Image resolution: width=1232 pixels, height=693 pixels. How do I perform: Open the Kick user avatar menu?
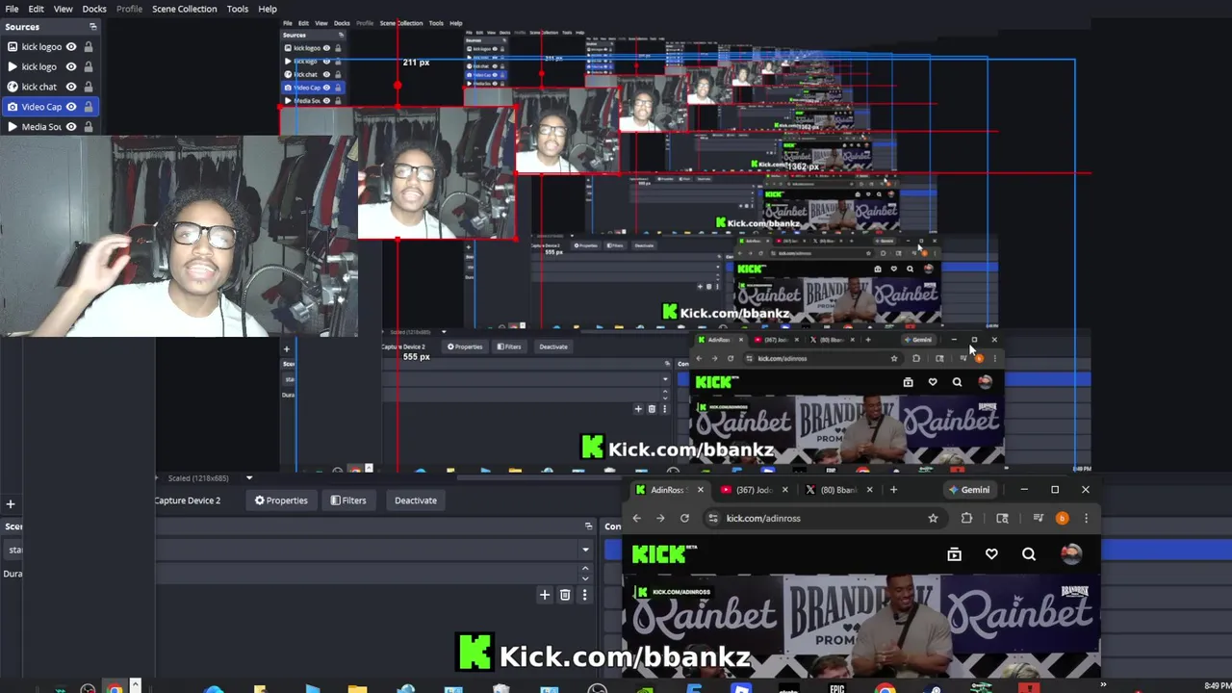(x=1070, y=553)
